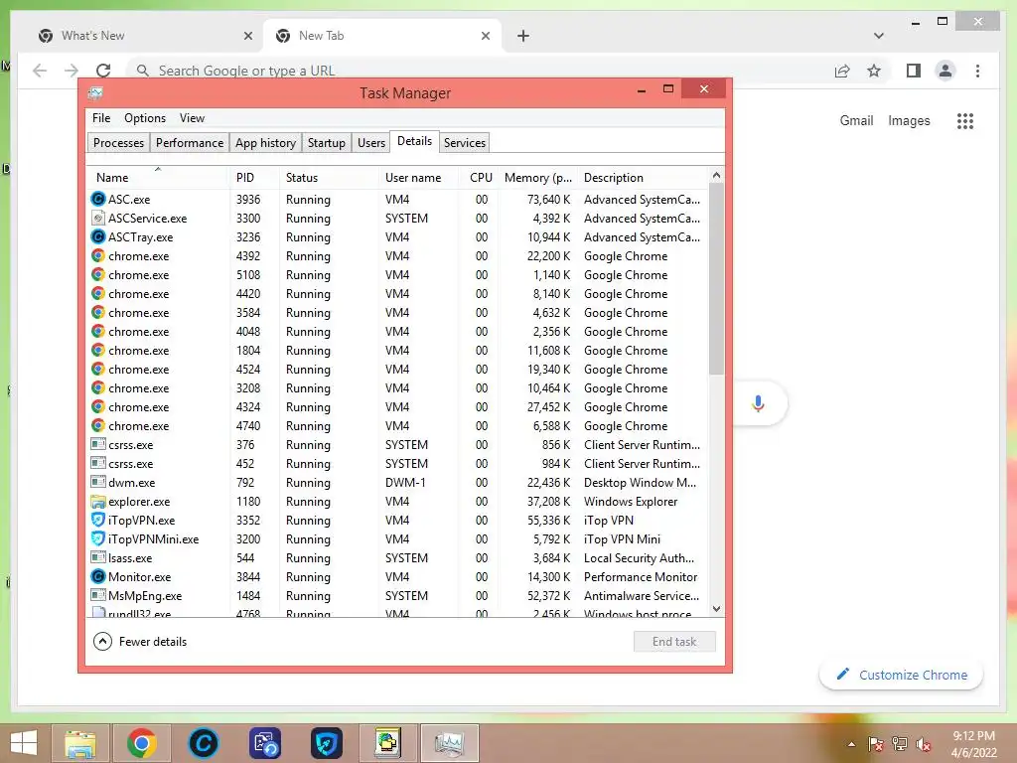The height and width of the screenshot is (763, 1017).
Task: Click the Chrome share page icon
Action: pyautogui.click(x=842, y=71)
